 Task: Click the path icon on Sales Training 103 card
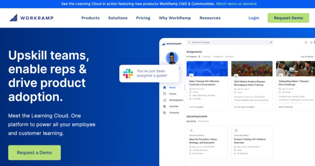pyautogui.click(x=191, y=75)
